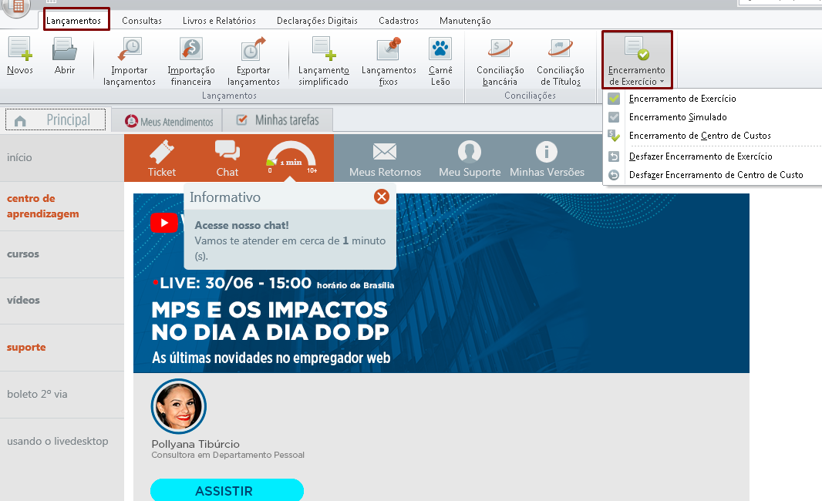Click the 1 min wait-time gauge
The height and width of the screenshot is (501, 822).
click(291, 157)
